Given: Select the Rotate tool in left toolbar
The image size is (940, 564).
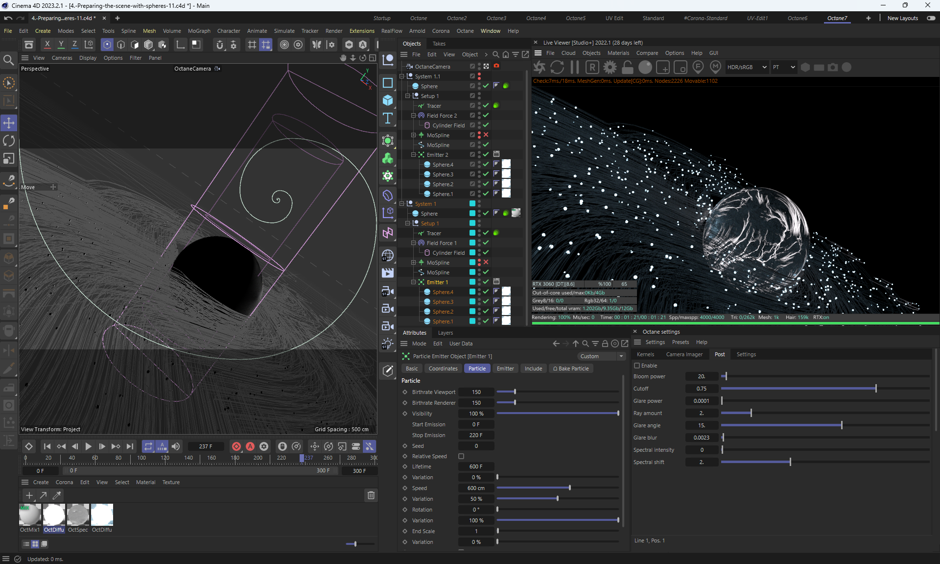Looking at the screenshot, I should click(x=9, y=141).
